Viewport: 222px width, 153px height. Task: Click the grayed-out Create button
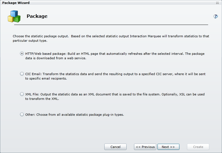click(198, 147)
